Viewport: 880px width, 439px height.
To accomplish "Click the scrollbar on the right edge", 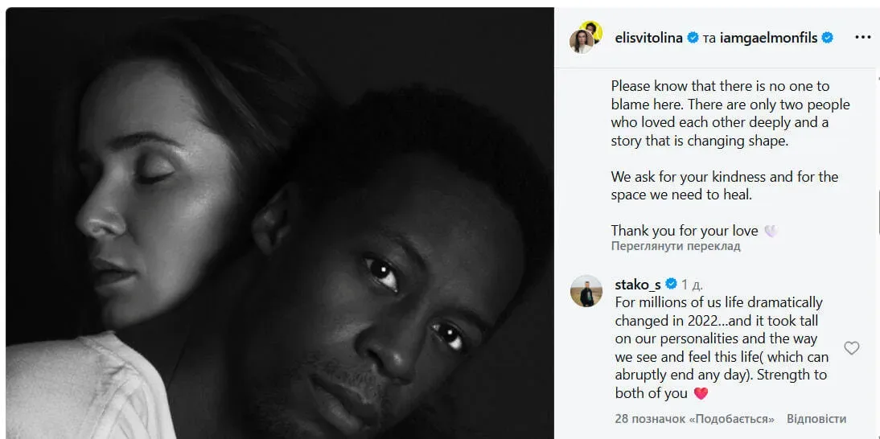I will pos(878,212).
